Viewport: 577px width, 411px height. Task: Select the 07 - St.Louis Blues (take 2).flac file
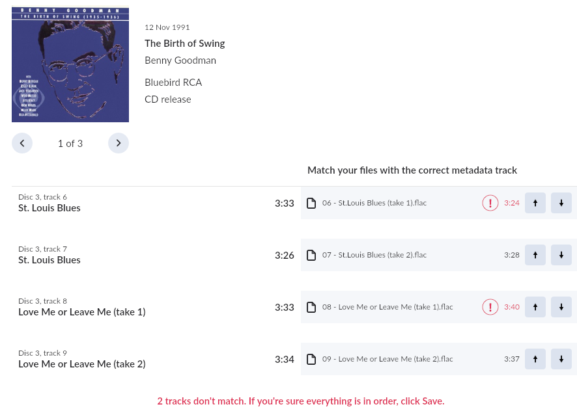(374, 255)
